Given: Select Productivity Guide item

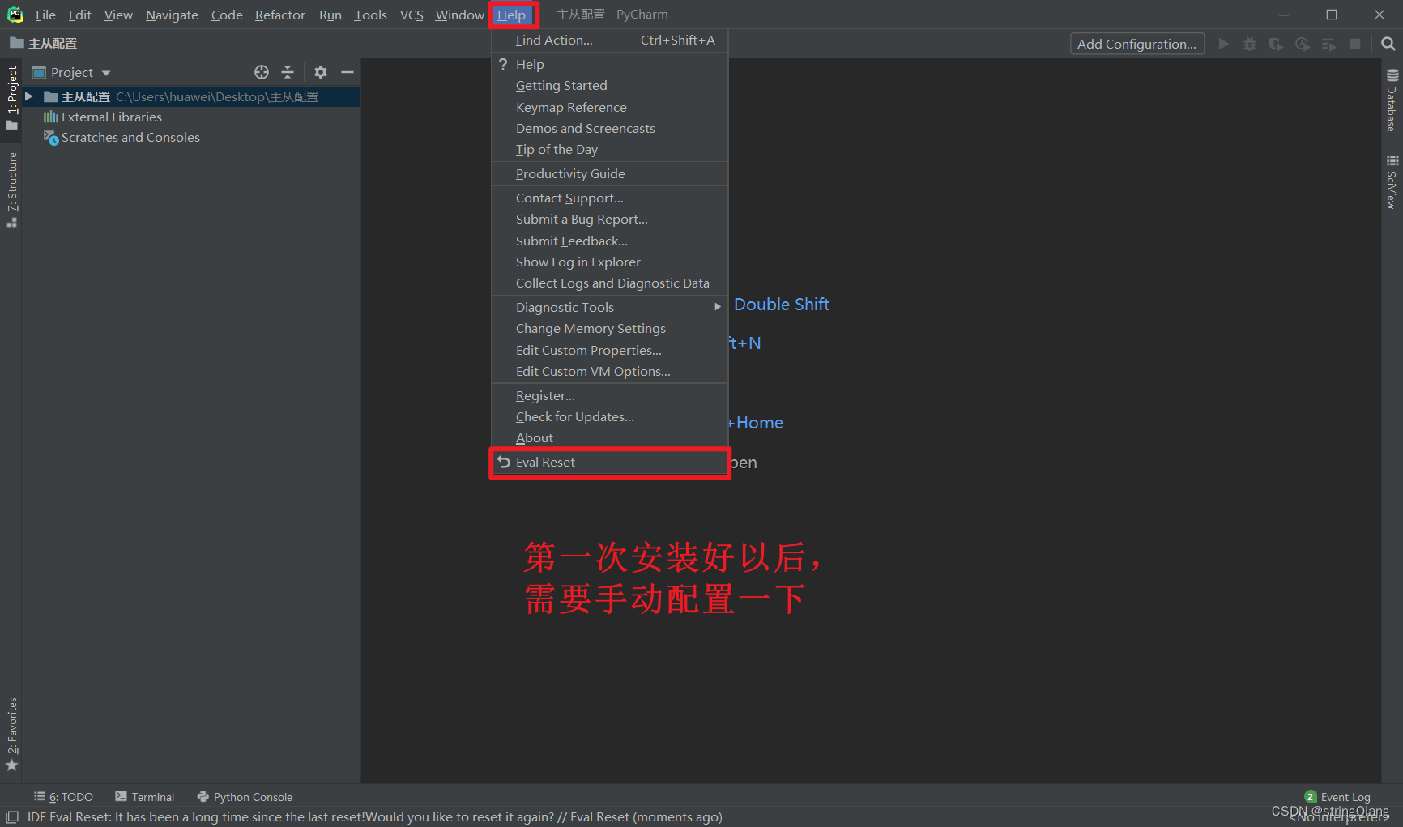Looking at the screenshot, I should 609,173.
